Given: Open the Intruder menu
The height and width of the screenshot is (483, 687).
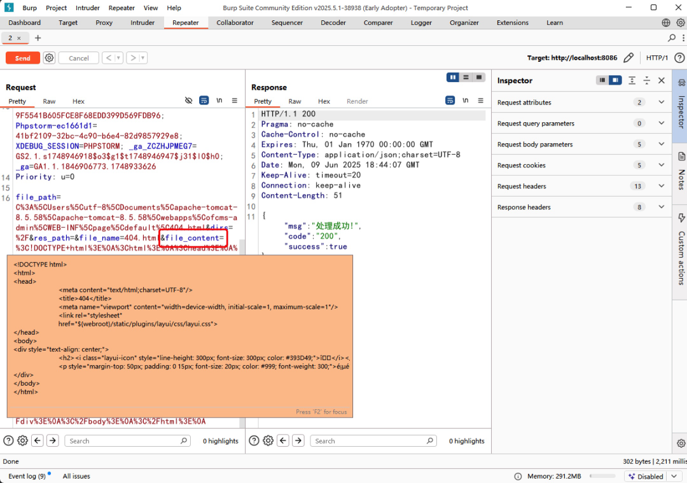Looking at the screenshot, I should click(88, 8).
